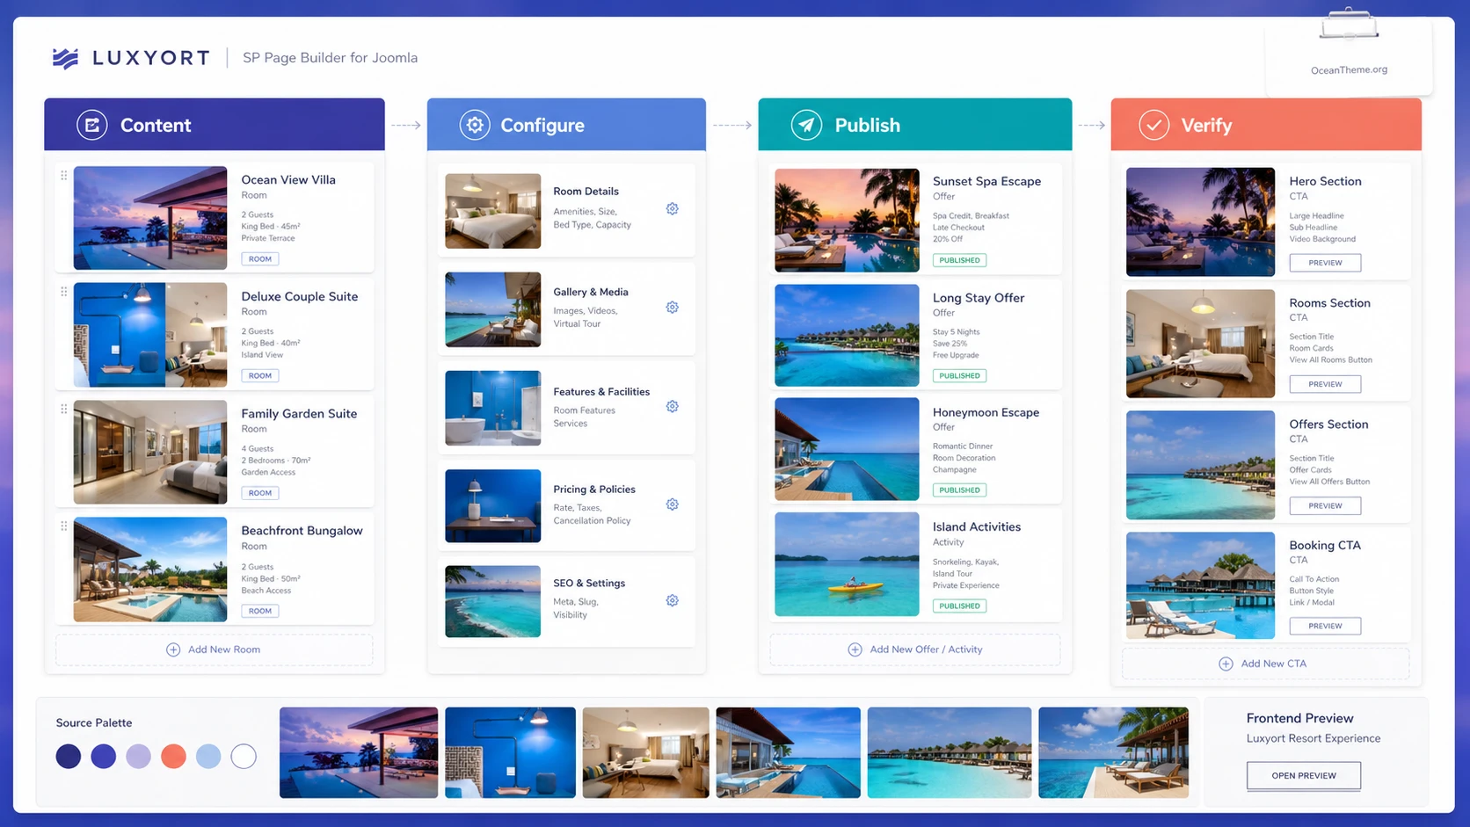Open the Deluxe Couple Suite thumbnail
This screenshot has width=1470, height=827.
coord(150,335)
